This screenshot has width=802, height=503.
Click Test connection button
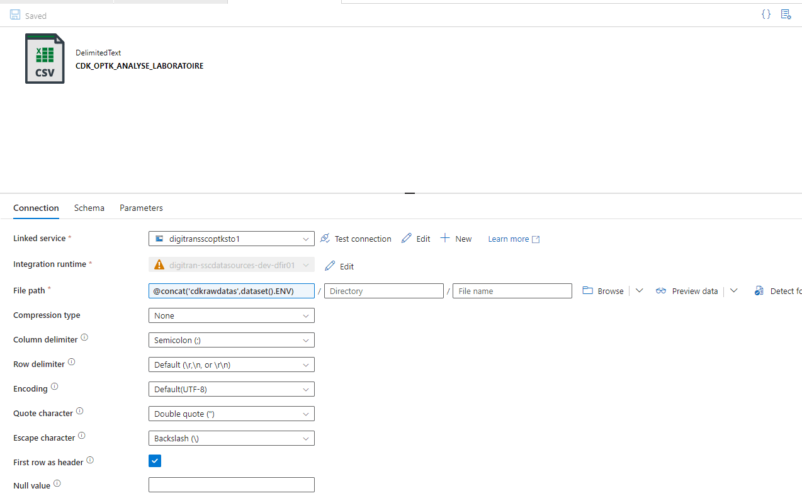356,239
